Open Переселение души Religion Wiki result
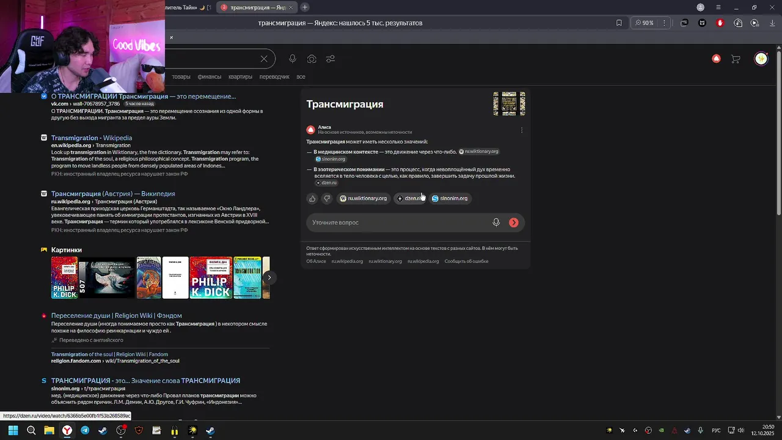This screenshot has width=782, height=440. (x=116, y=315)
